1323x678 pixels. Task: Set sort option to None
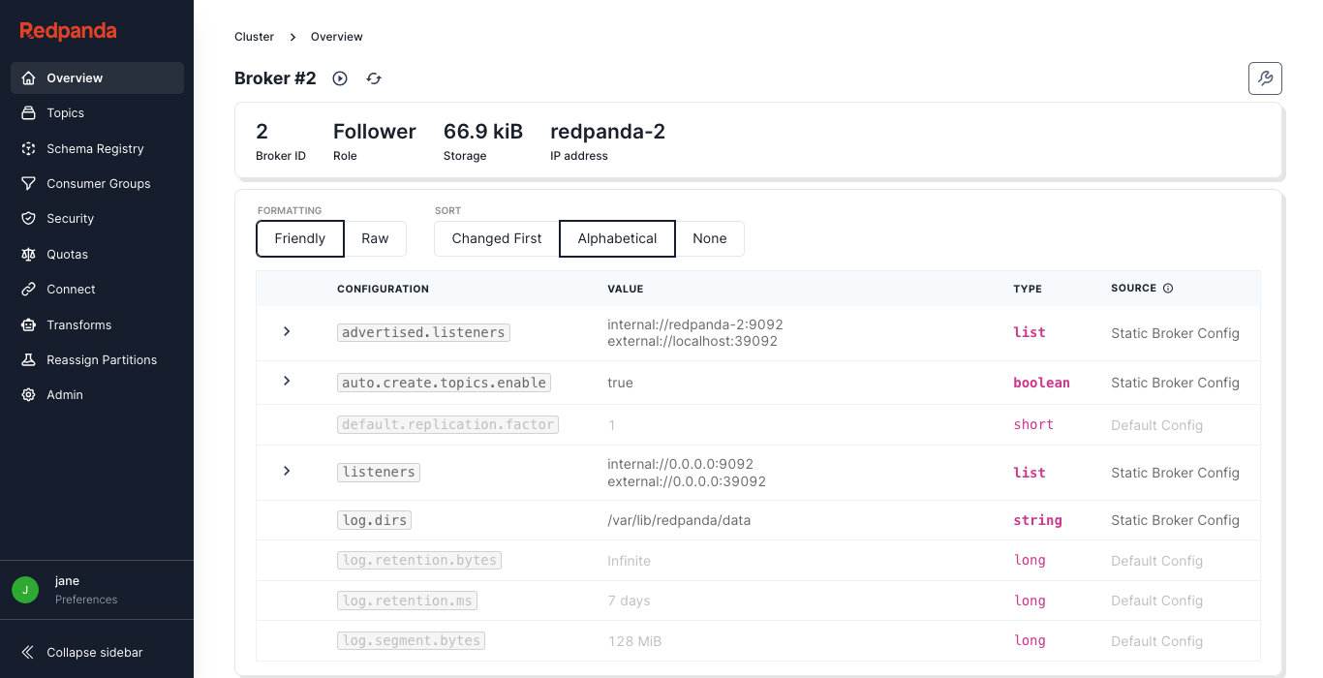coord(709,238)
